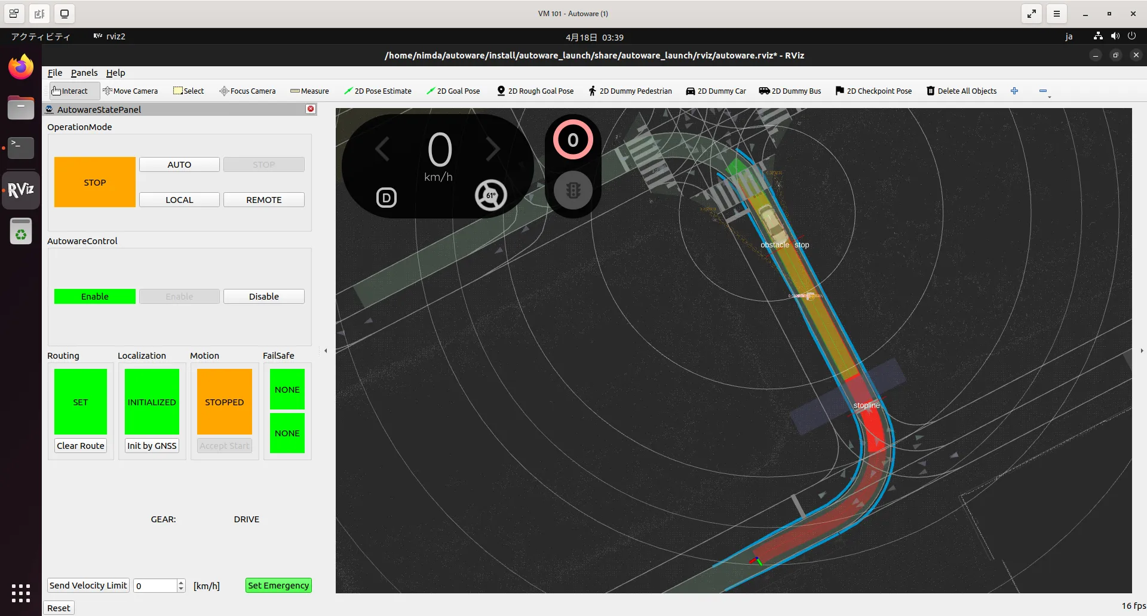Open Terminal from the dock
The width and height of the screenshot is (1147, 616).
pyautogui.click(x=21, y=148)
